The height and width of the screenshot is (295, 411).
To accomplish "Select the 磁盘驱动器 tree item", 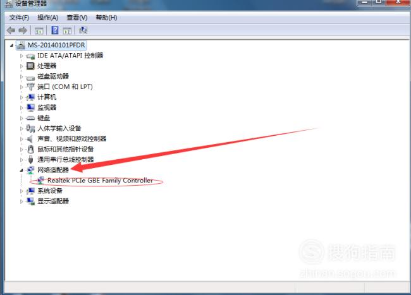I will [53, 76].
